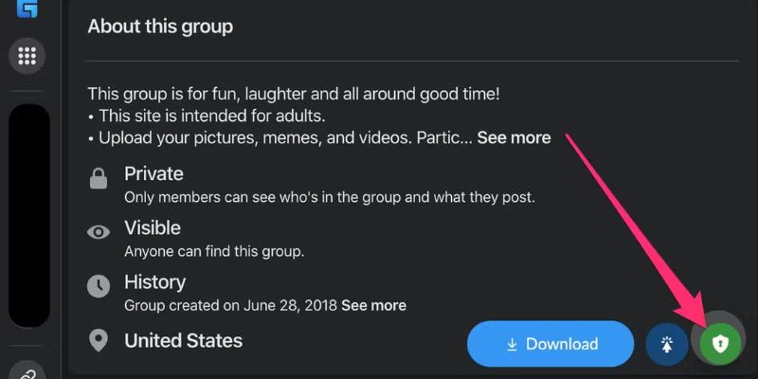Click the padlock icon beside Private
The image size is (758, 379).
[99, 178]
